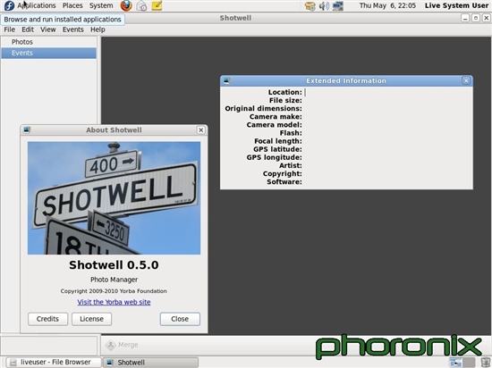Click the Focal length label
The height and width of the screenshot is (368, 492).
point(278,141)
